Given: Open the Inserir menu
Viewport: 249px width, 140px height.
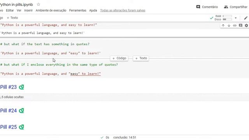Looking at the screenshot, I should pyautogui.click(x=28, y=10).
